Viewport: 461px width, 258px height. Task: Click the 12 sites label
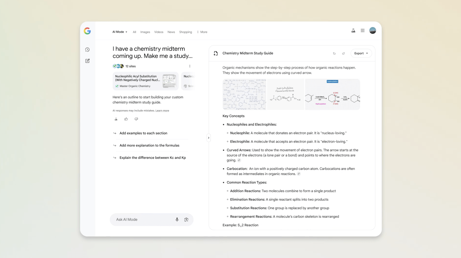130,66
